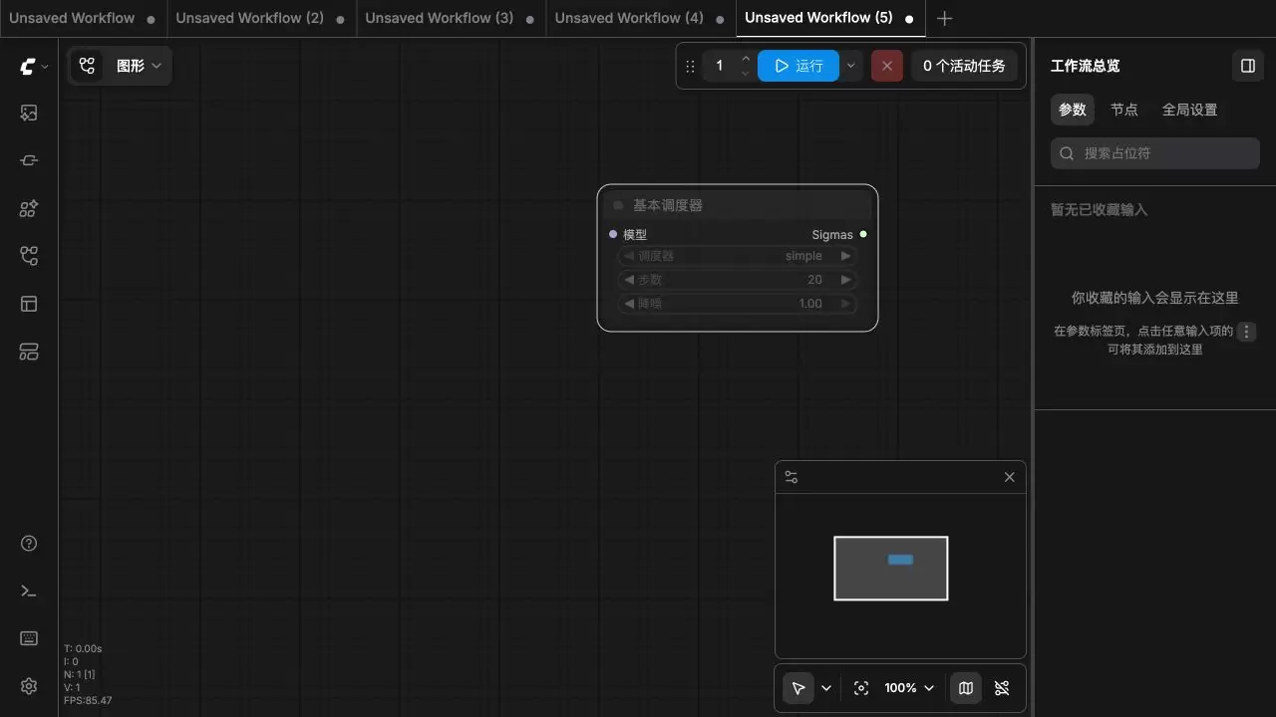
Task: Toggle the right side panel button
Action: (1247, 66)
